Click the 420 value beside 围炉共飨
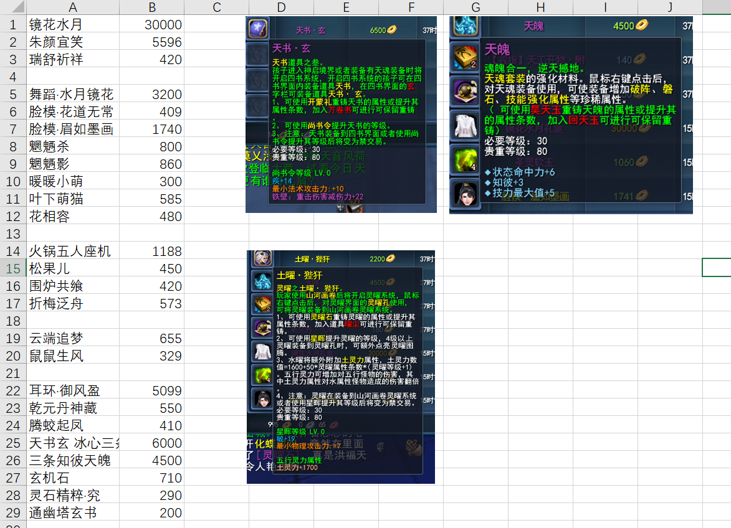731x528 pixels. click(152, 286)
